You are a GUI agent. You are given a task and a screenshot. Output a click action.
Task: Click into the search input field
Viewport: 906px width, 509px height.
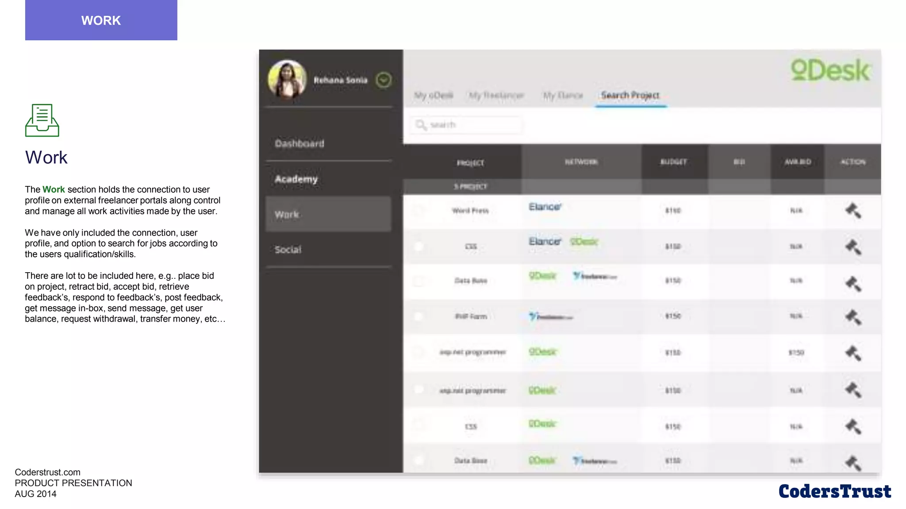(x=467, y=125)
